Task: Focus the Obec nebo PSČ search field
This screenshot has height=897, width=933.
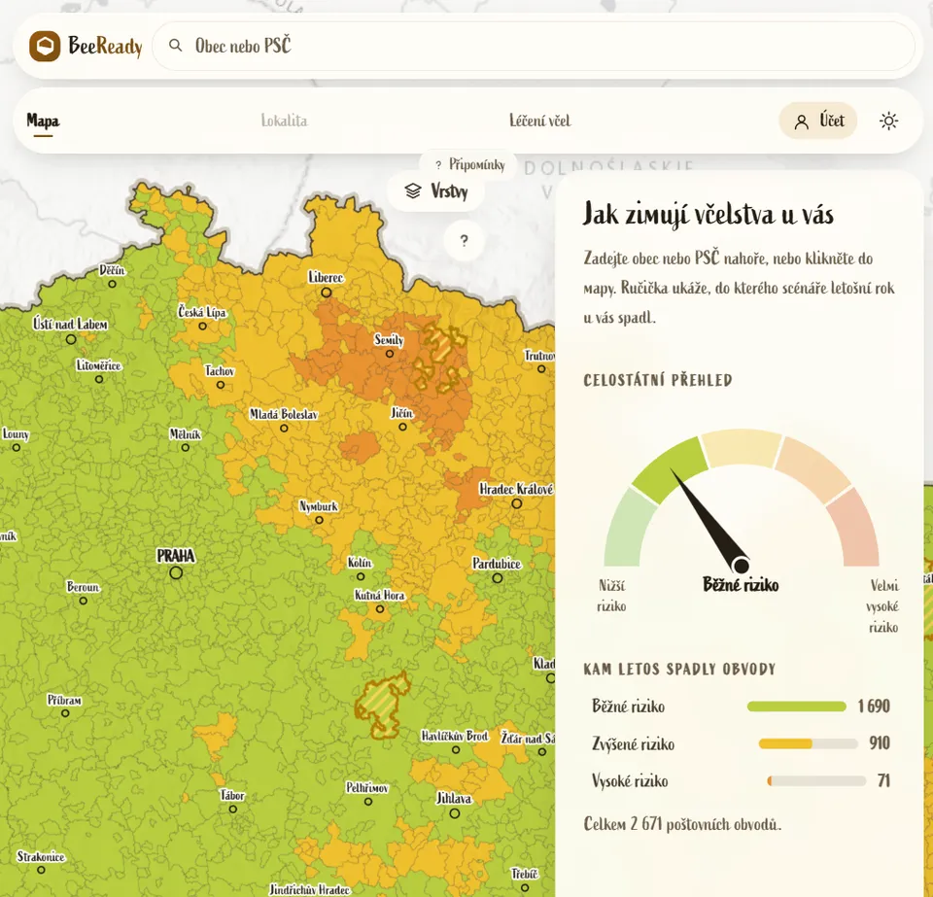Action: tap(534, 46)
